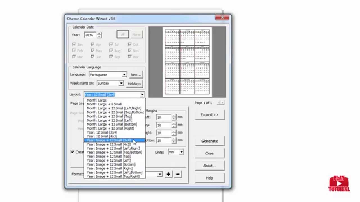
Task: Open the Week starts on dropdown
Action: [x=121, y=83]
